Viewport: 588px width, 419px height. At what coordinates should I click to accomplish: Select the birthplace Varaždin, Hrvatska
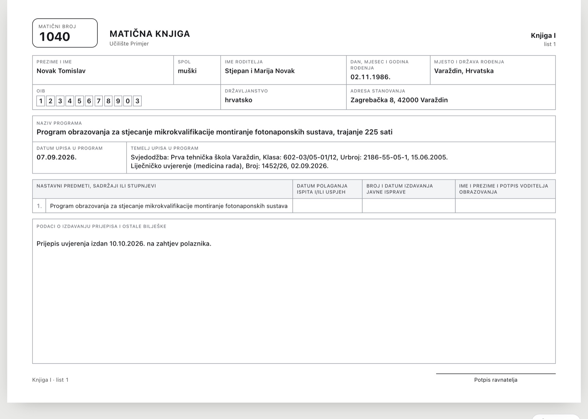point(464,71)
